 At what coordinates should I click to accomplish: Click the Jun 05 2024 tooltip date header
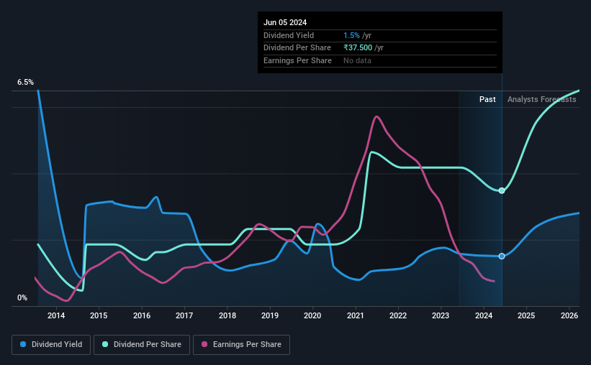tap(285, 22)
